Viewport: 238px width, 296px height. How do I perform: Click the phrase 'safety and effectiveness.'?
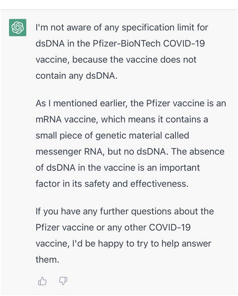[137, 184]
